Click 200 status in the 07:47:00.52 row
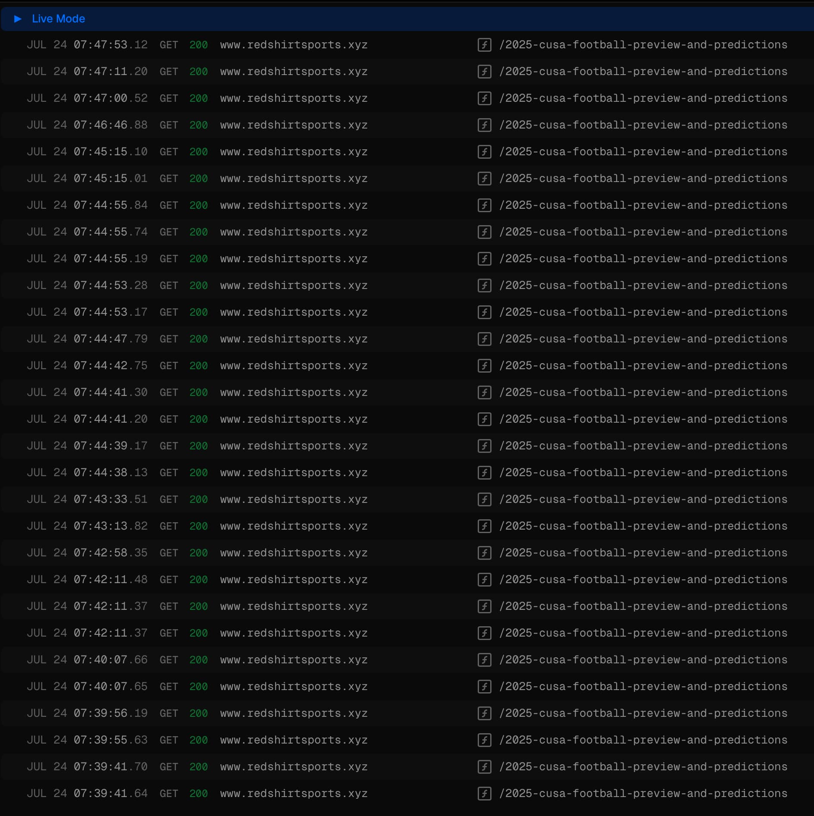 198,98
